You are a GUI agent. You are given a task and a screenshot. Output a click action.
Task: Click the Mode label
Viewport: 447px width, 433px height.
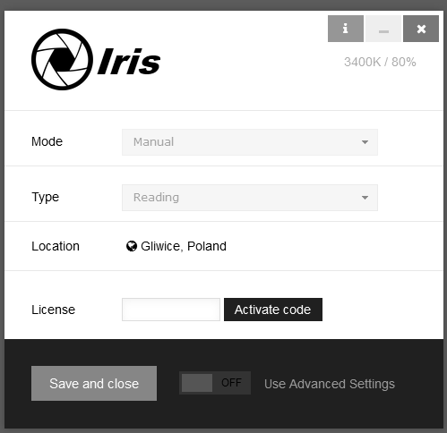click(x=47, y=141)
